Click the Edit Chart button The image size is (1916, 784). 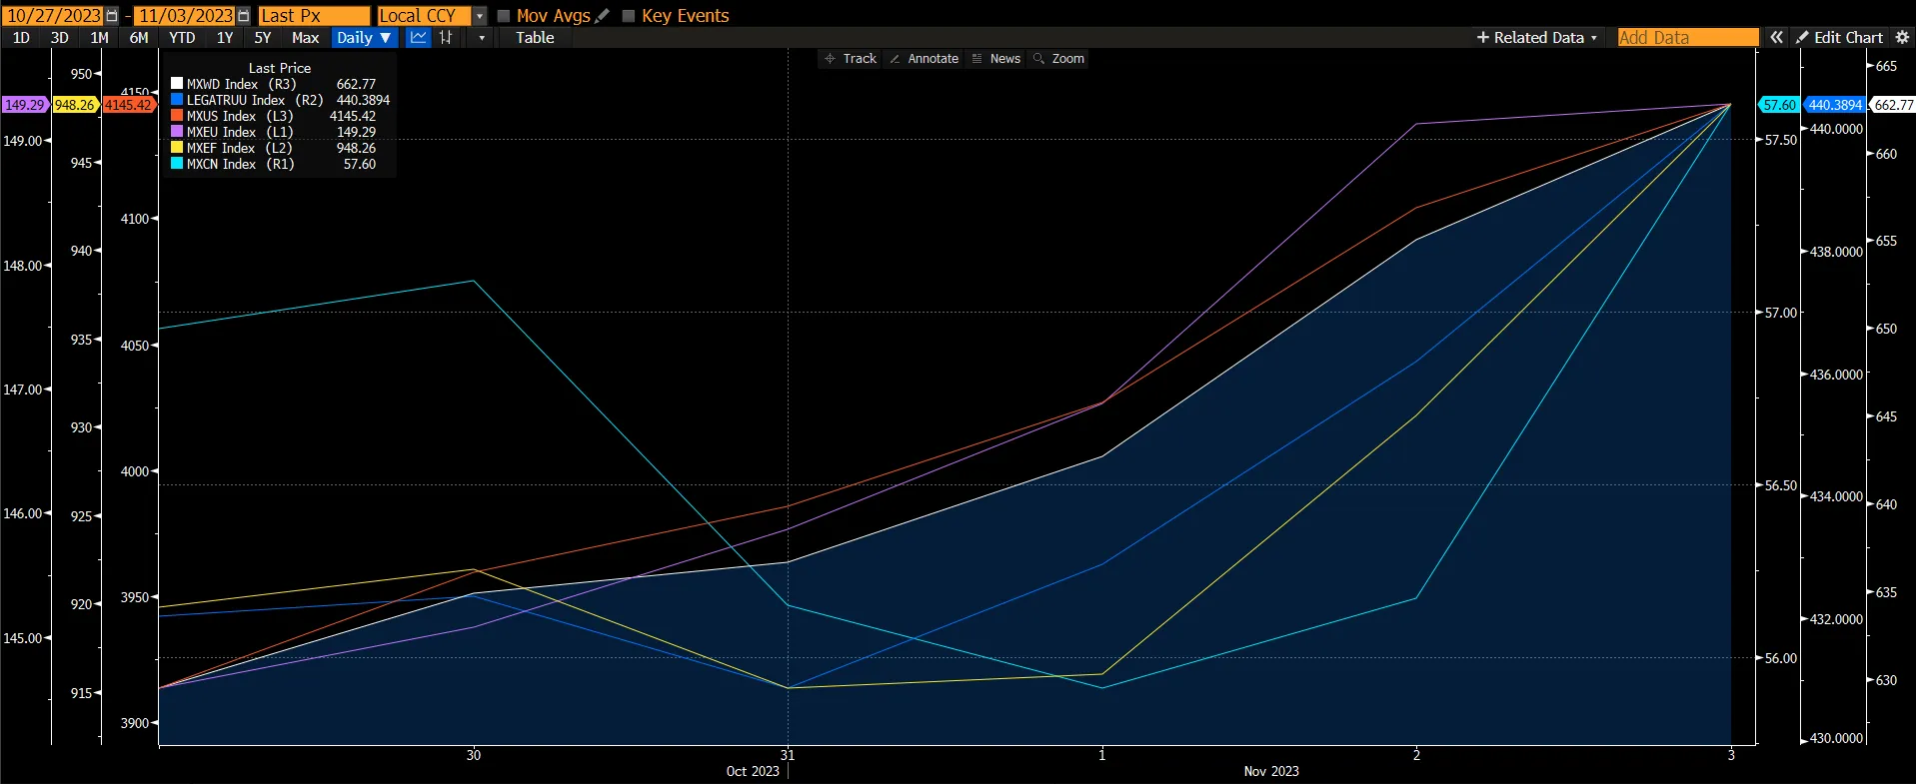pos(1839,37)
